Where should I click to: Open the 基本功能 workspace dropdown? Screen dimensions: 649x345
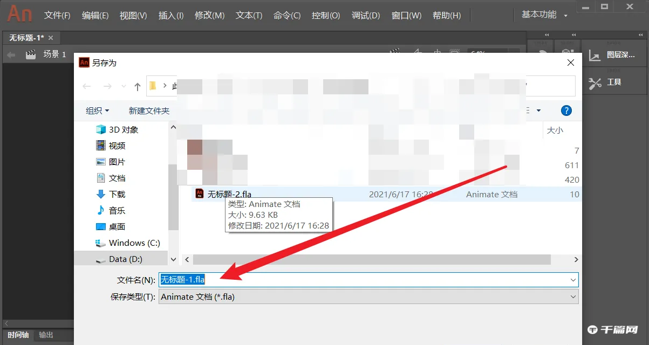click(x=541, y=15)
